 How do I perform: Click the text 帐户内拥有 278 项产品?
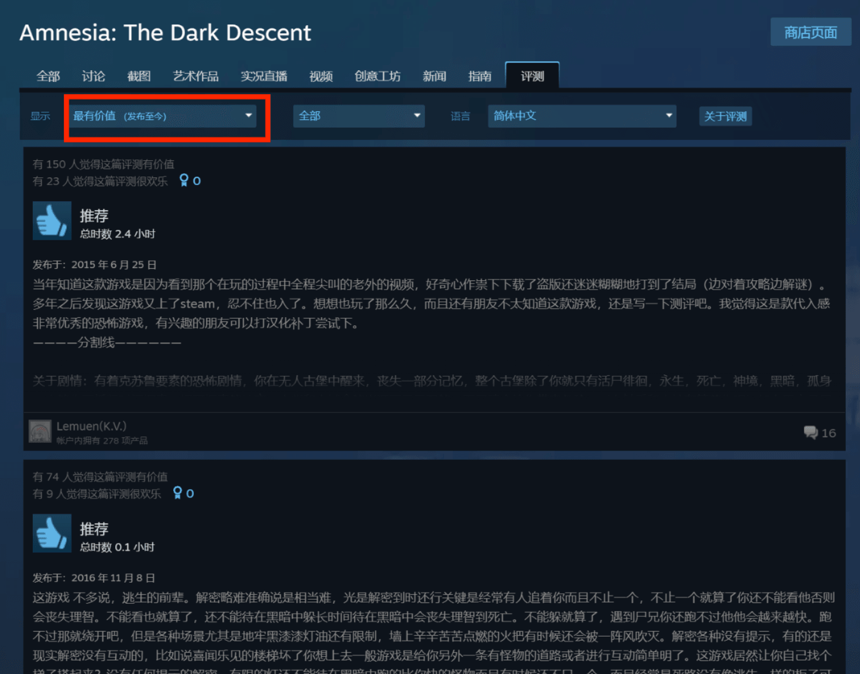click(102, 441)
